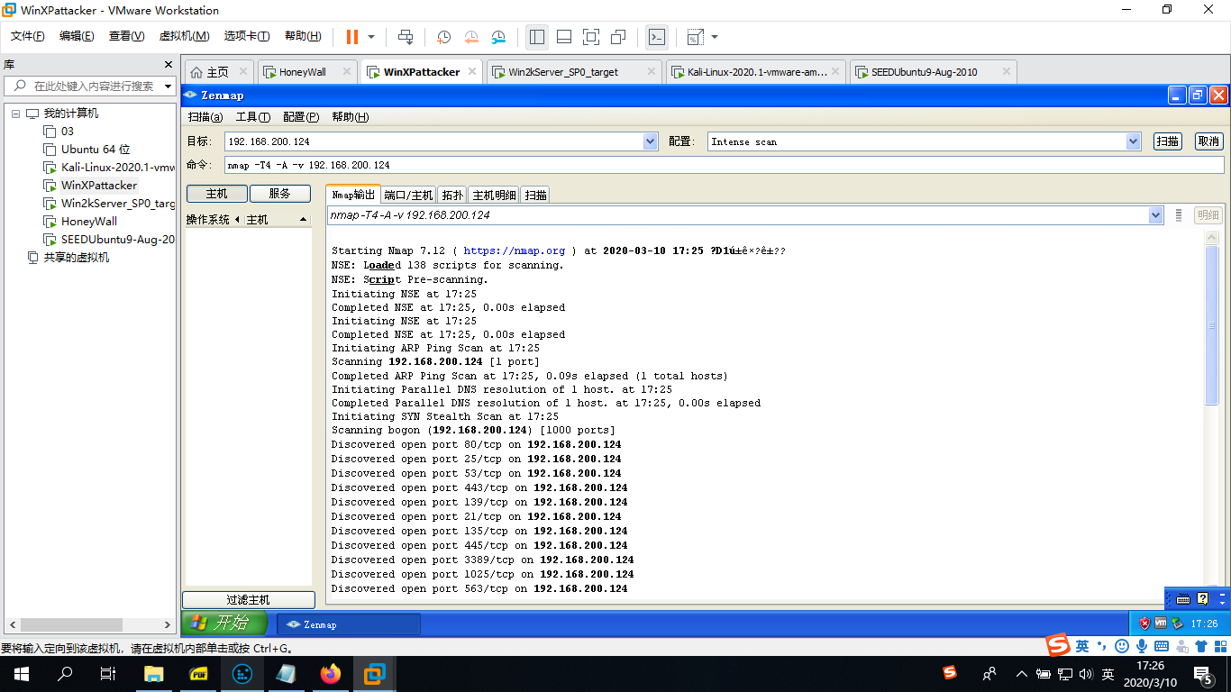
Task: Open the stretch display dropdown arrow
Action: coord(715,37)
